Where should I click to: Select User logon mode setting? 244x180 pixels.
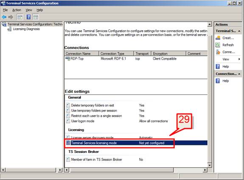click(83, 121)
